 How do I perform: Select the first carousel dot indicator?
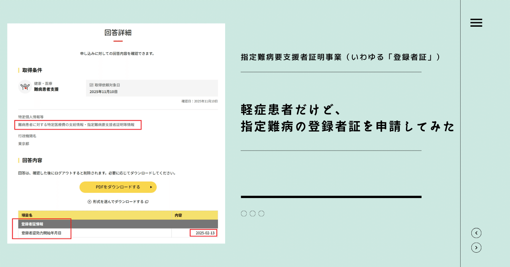pyautogui.click(x=243, y=213)
